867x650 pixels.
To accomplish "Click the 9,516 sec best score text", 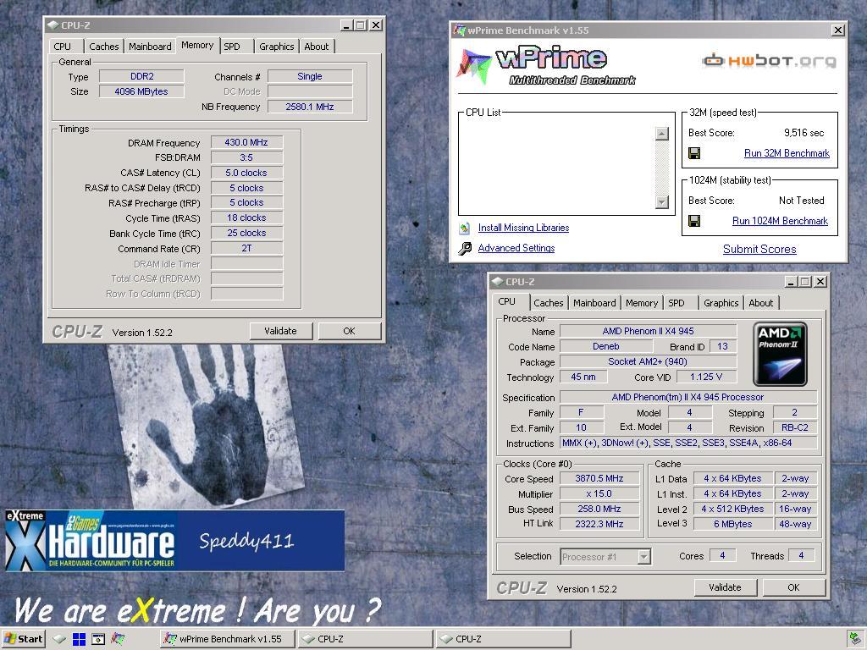I will coord(804,133).
